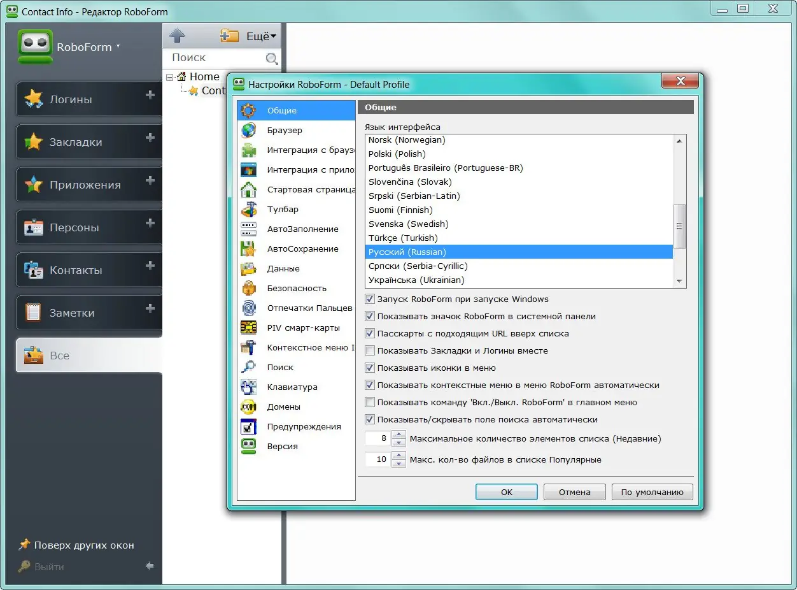Screen dimensions: 797x590
Task: Open the Данные folder icon
Action: pyautogui.click(x=248, y=268)
